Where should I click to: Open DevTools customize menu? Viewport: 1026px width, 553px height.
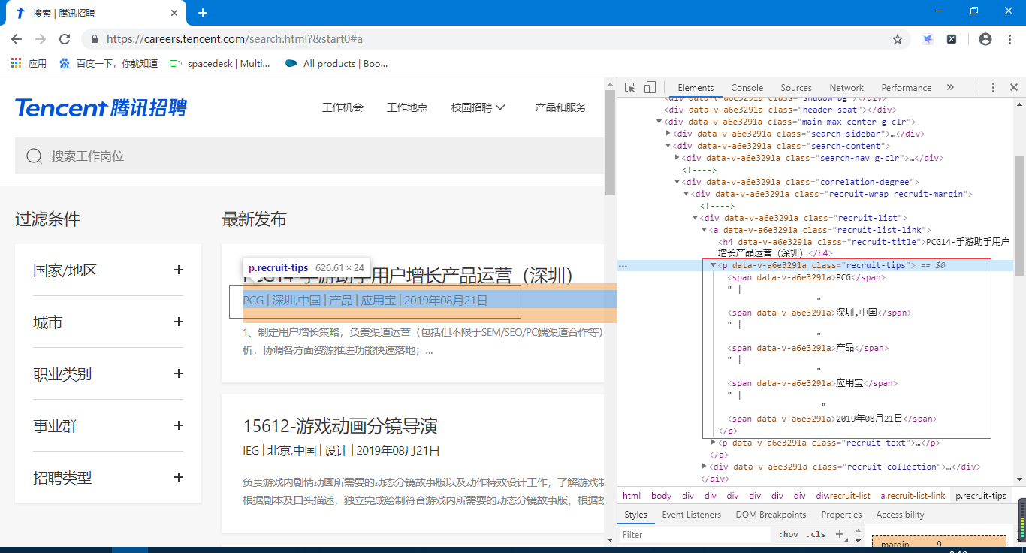coord(993,87)
